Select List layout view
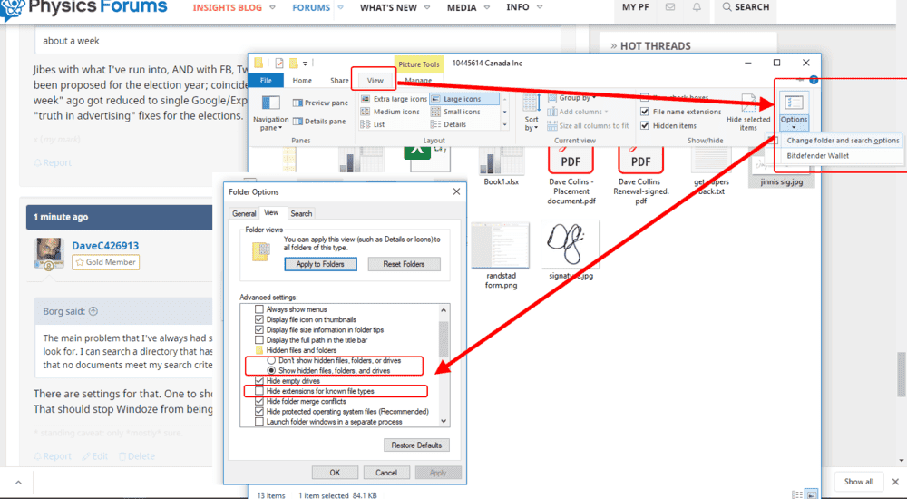The width and height of the screenshot is (907, 499). (373, 124)
